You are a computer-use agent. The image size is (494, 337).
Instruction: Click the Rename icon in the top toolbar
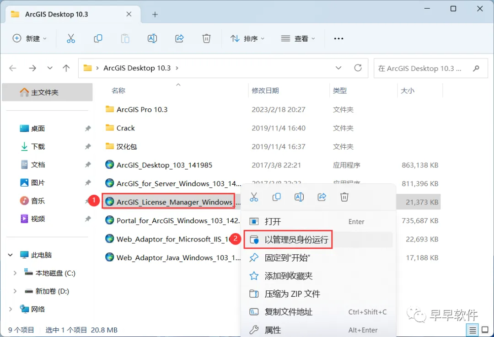[152, 38]
